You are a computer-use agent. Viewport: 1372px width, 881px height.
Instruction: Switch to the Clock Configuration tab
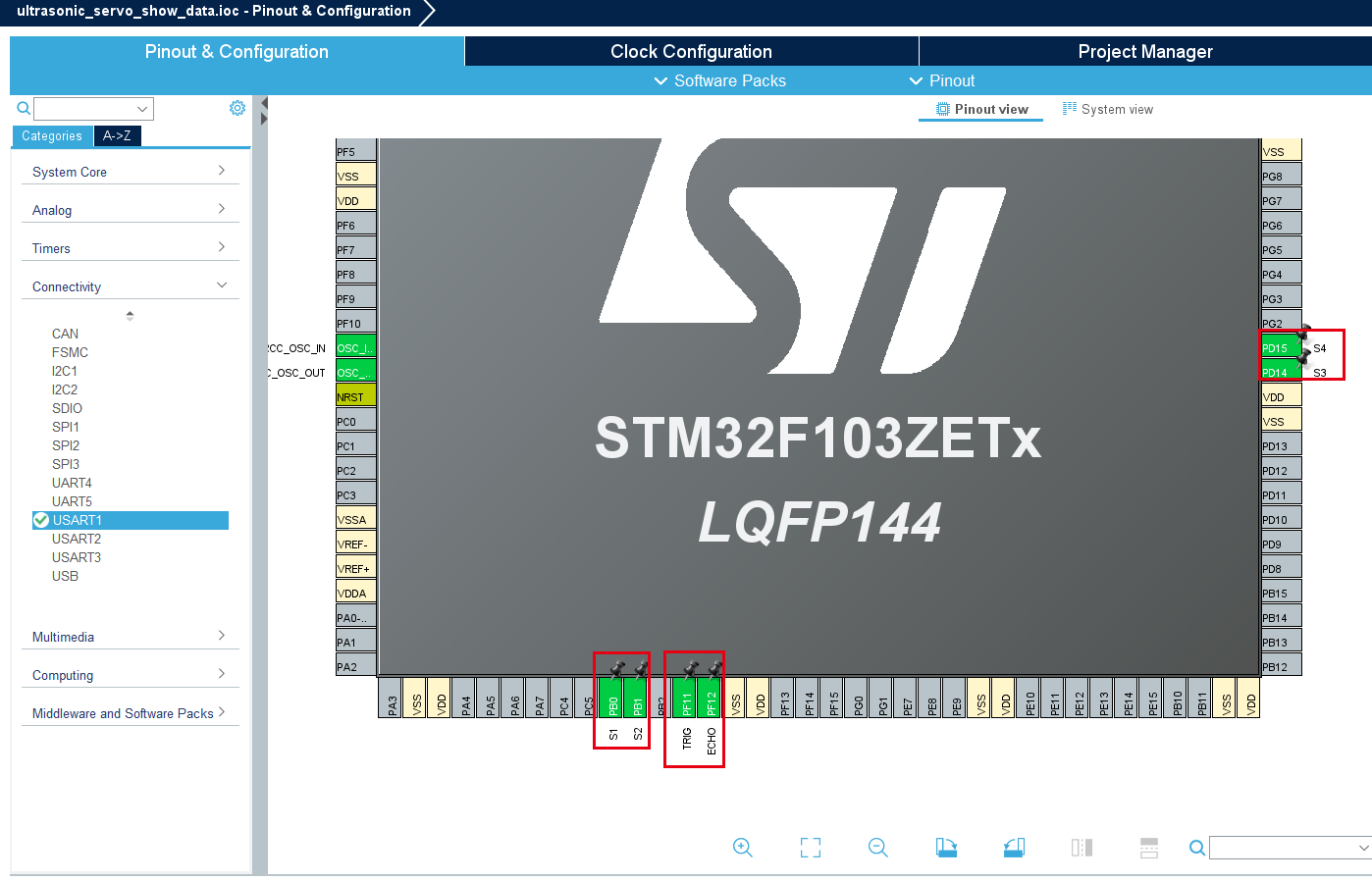pos(691,51)
